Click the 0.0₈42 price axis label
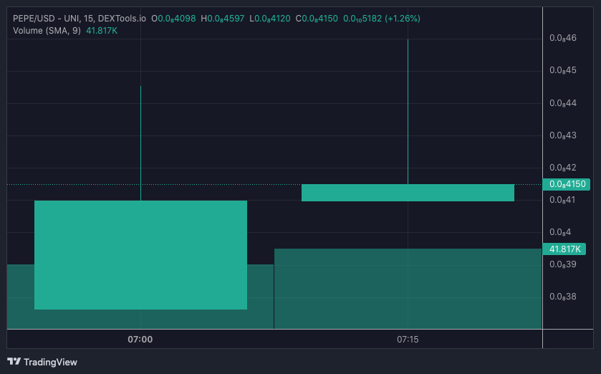601x374 pixels. pos(562,168)
